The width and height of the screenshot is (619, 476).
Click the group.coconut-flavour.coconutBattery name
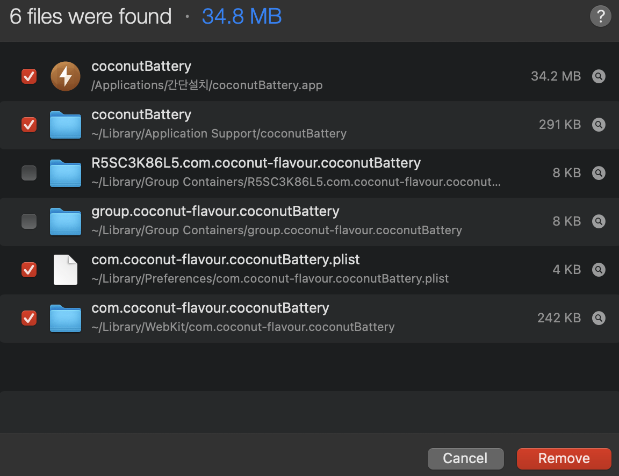pyautogui.click(x=215, y=212)
